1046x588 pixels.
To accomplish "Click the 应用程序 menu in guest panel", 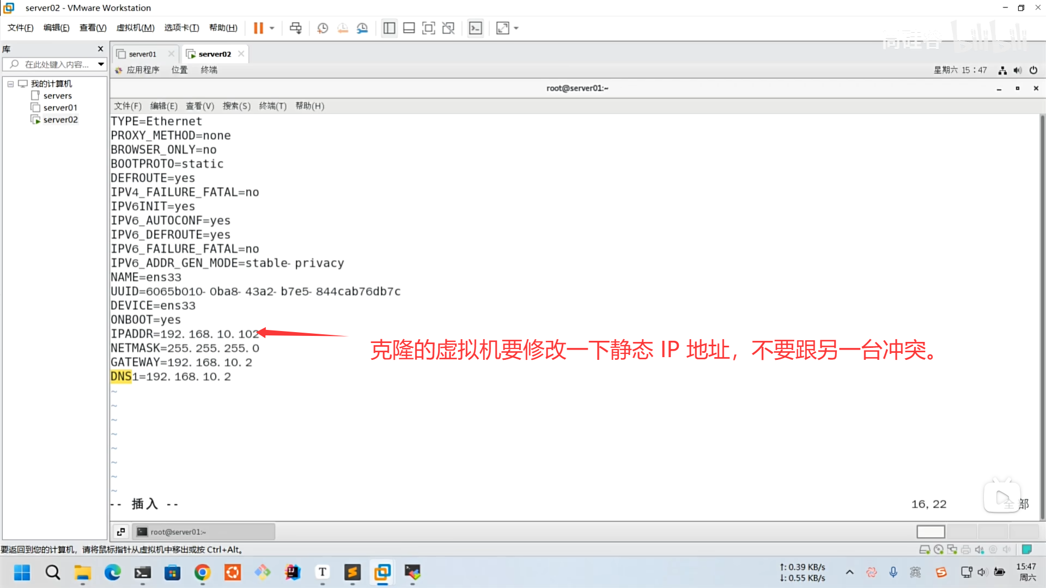I will [x=143, y=70].
